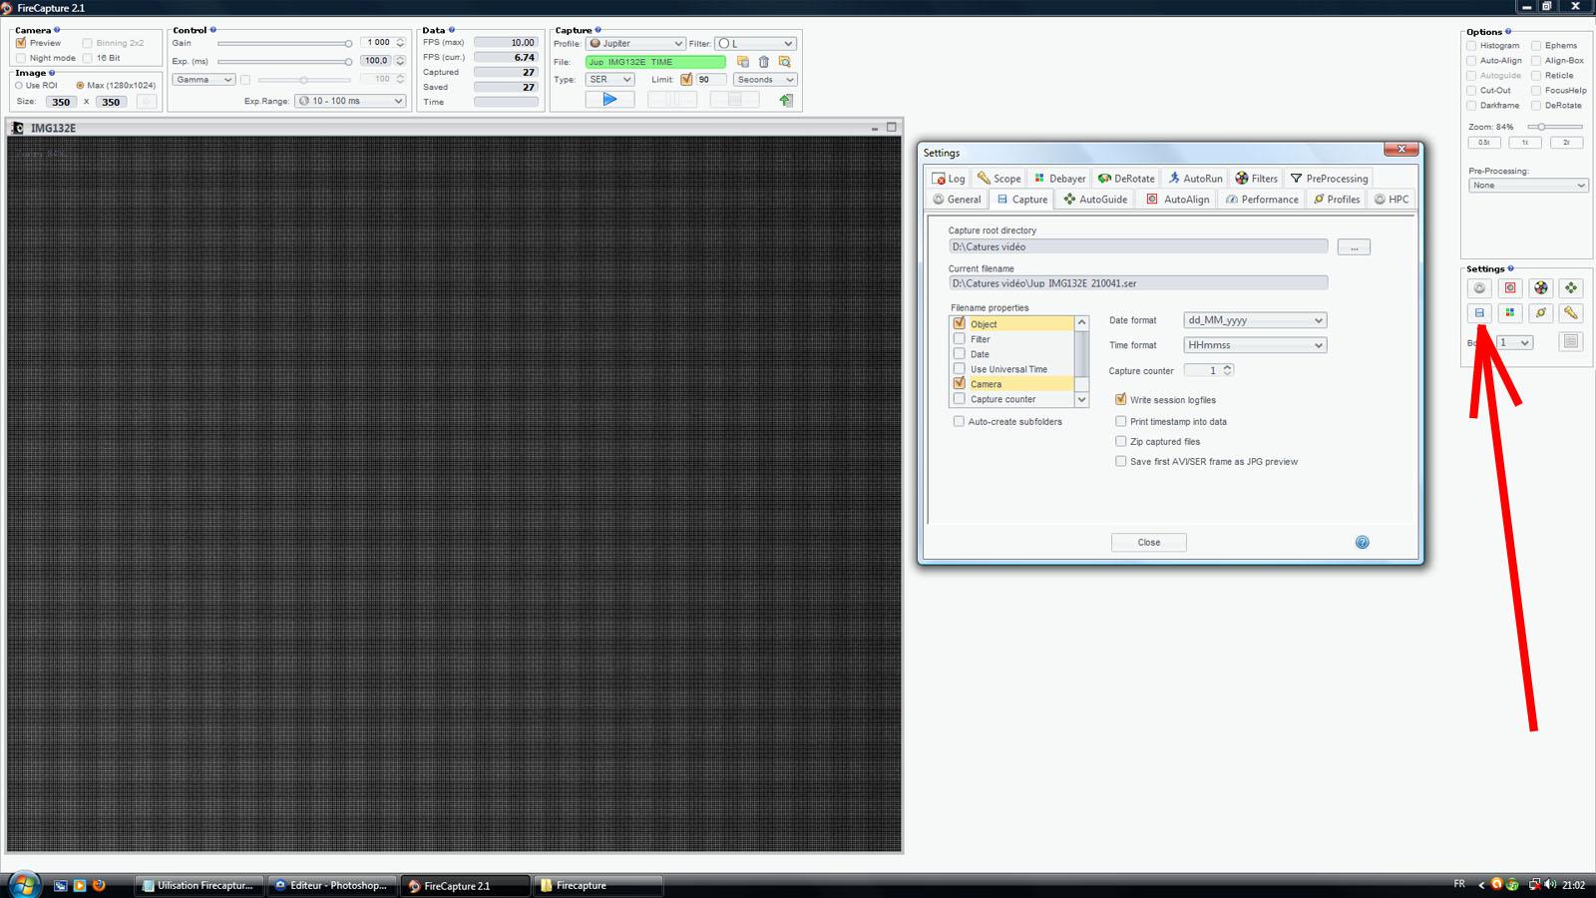Open the filter wheel settings icon

[x=1541, y=288]
